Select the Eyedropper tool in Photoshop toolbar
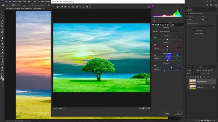The image size is (218, 122). [2, 29]
